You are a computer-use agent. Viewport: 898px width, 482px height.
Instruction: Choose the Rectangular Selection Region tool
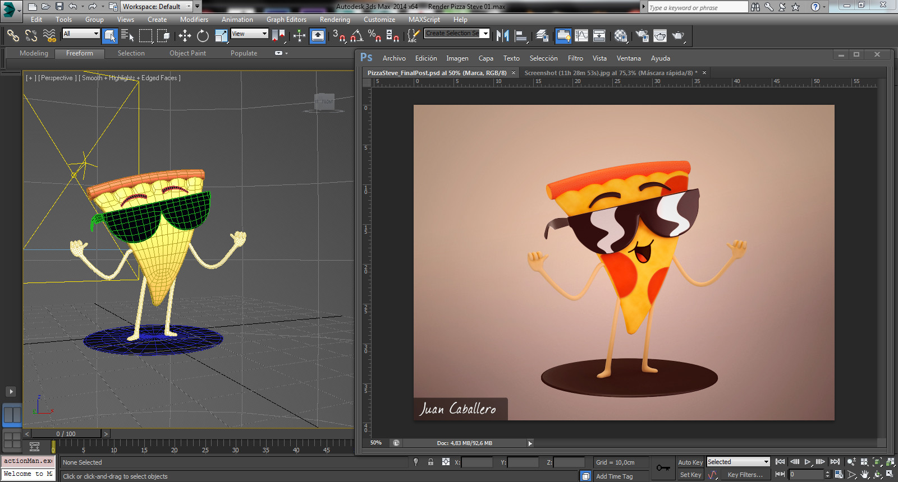146,36
